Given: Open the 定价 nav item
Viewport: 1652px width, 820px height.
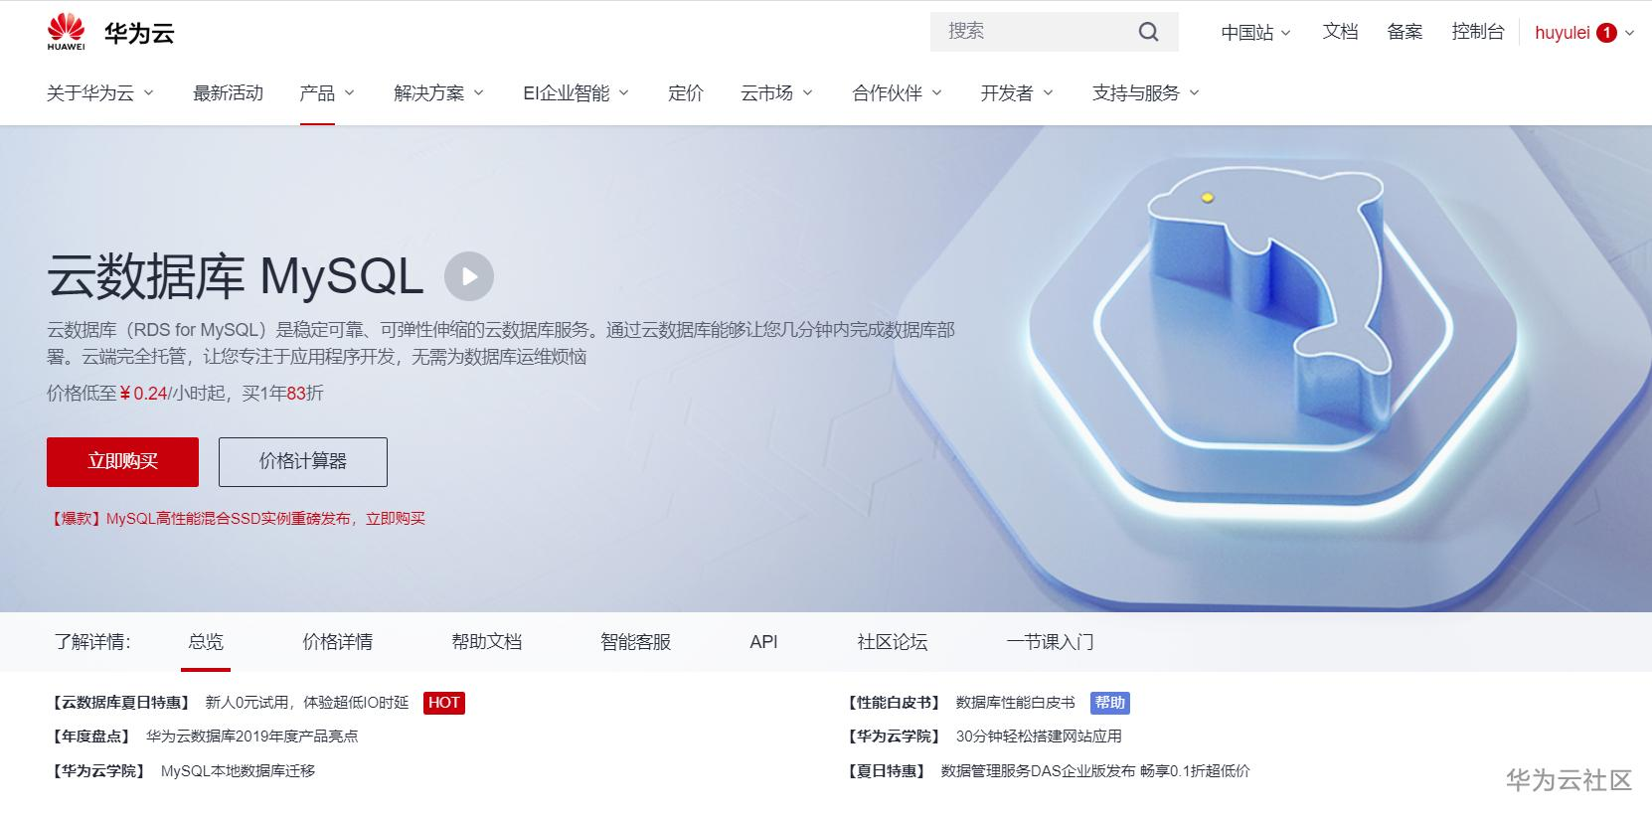Looking at the screenshot, I should (686, 93).
